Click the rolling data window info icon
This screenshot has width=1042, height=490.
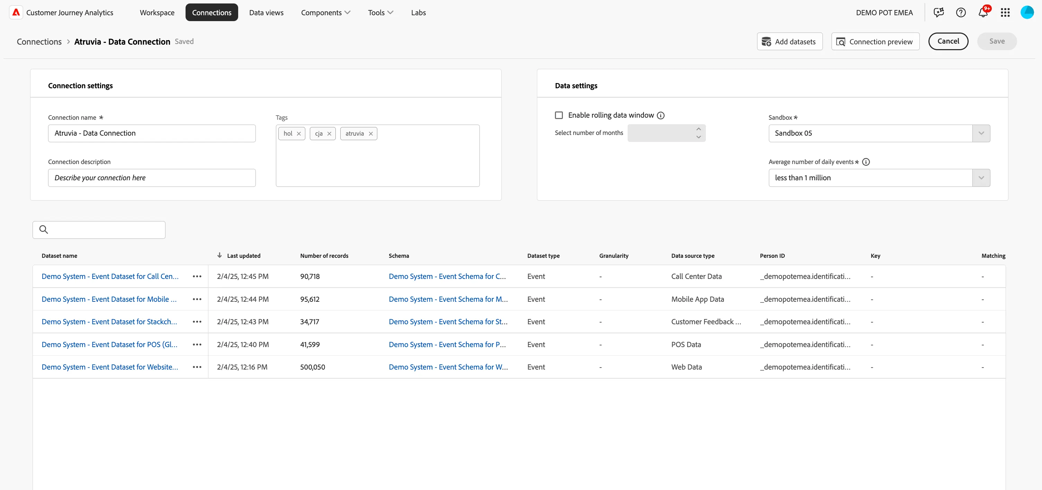tap(661, 115)
